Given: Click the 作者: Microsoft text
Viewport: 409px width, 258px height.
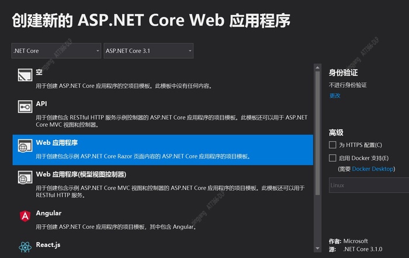Looking at the screenshot, I should click(x=348, y=241).
